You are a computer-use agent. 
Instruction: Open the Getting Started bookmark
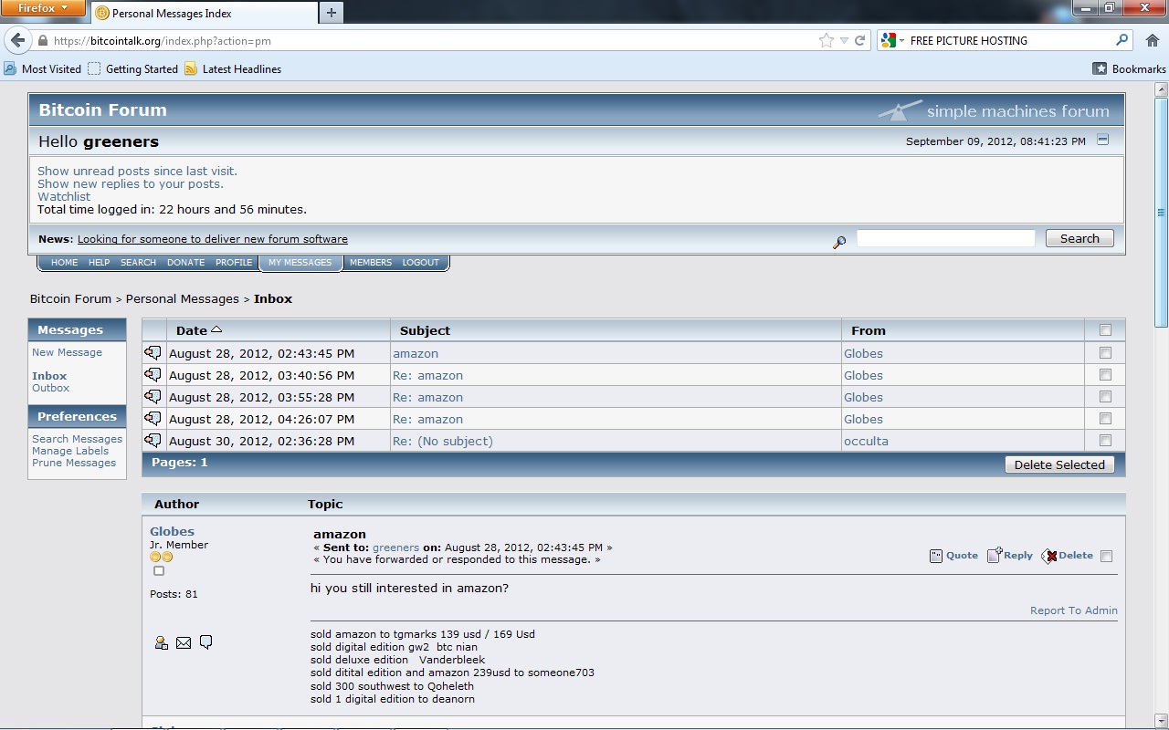[x=133, y=69]
